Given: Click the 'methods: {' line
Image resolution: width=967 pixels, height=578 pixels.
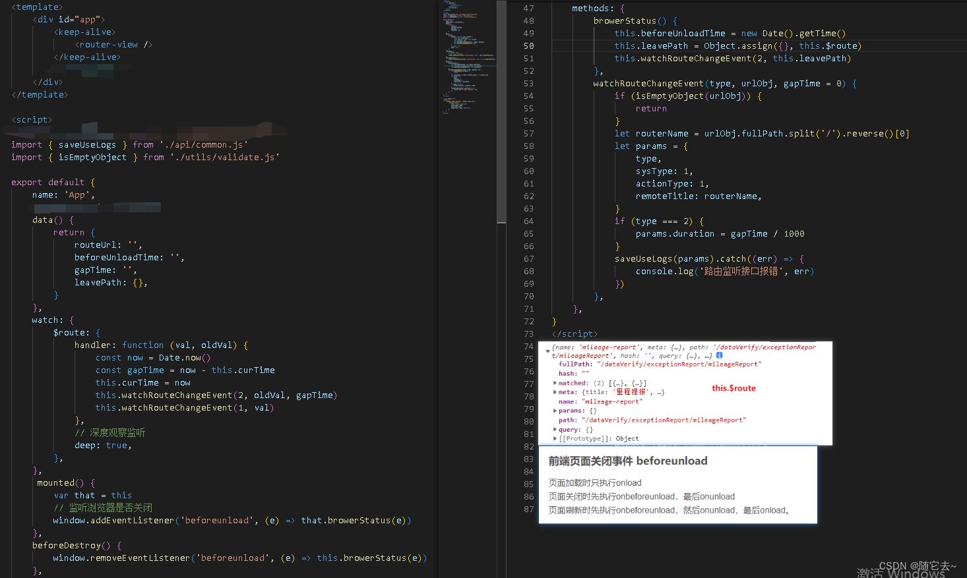Looking at the screenshot, I should click(598, 9).
